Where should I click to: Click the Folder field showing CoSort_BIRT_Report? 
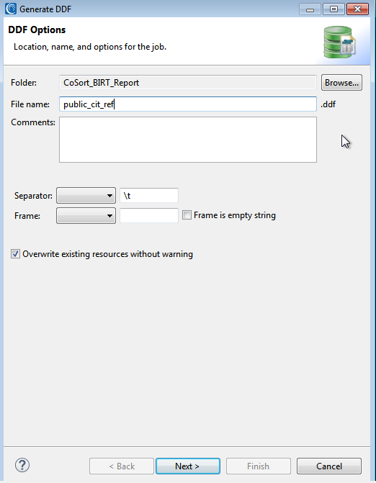tap(188, 83)
